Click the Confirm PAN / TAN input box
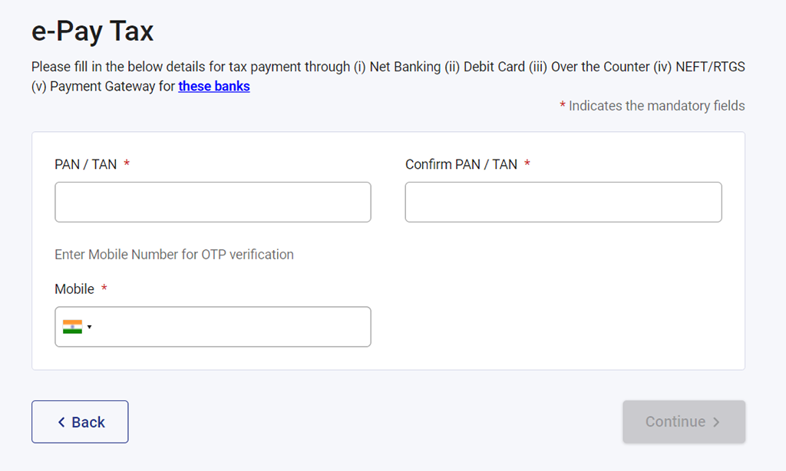Image resolution: width=786 pixels, height=471 pixels. pos(563,202)
